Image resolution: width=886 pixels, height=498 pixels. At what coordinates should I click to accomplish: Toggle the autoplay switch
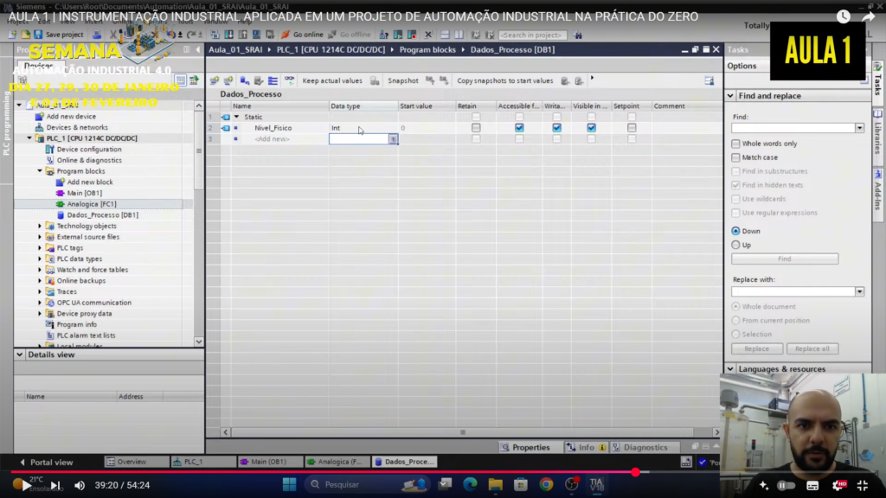[x=786, y=486]
